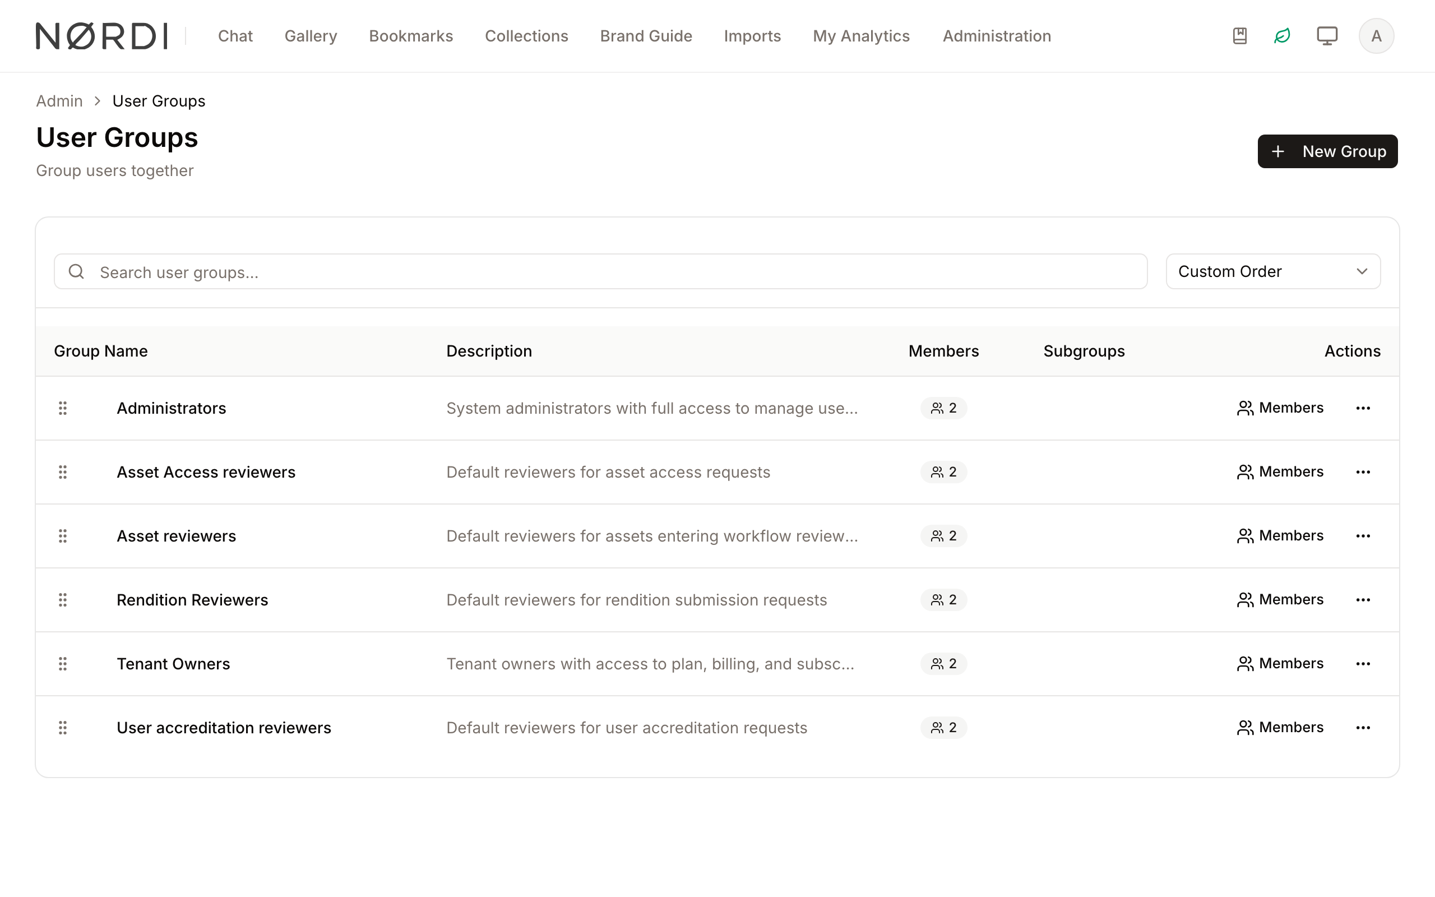
Task: Click the User Groups breadcrumb text
Action: tap(159, 101)
